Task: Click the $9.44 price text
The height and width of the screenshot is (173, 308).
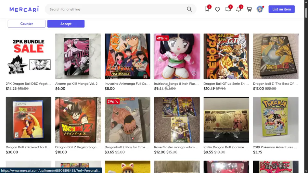Action: pos(159,88)
